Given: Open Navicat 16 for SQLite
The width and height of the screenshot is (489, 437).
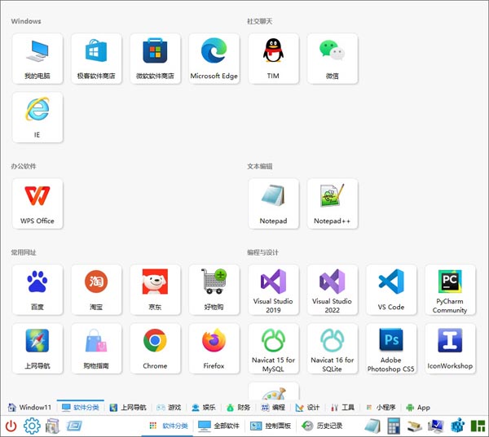Looking at the screenshot, I should click(333, 348).
